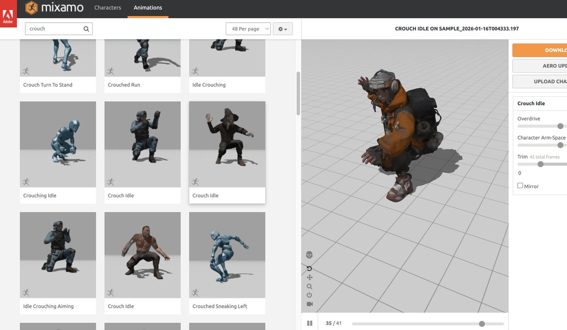567x330 pixels.
Task: Click the Trim value 0 field
Action: pyautogui.click(x=520, y=173)
